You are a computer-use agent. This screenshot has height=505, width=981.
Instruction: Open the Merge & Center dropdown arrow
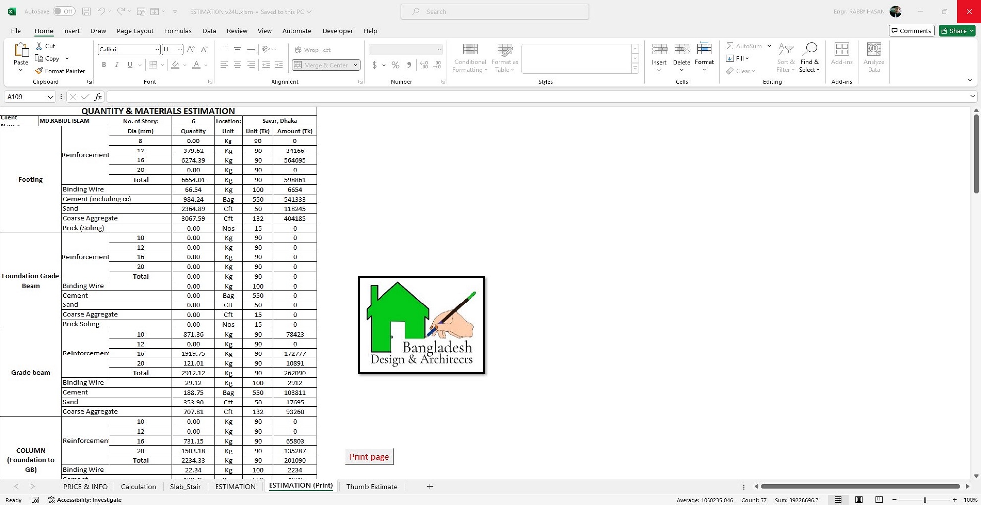355,65
